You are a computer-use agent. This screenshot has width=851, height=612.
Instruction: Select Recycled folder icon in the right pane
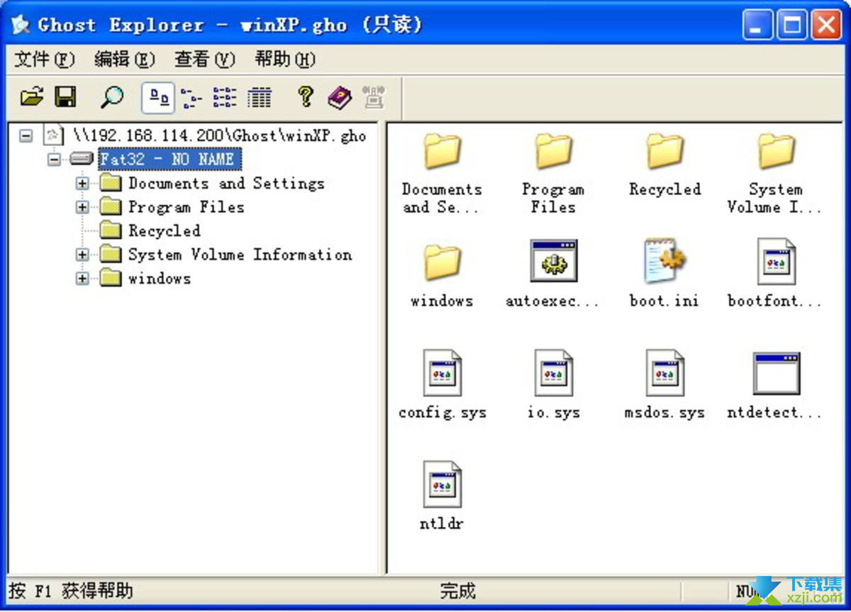pos(664,151)
